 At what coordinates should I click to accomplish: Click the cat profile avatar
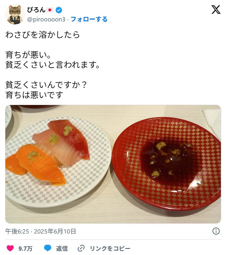pos(15,14)
